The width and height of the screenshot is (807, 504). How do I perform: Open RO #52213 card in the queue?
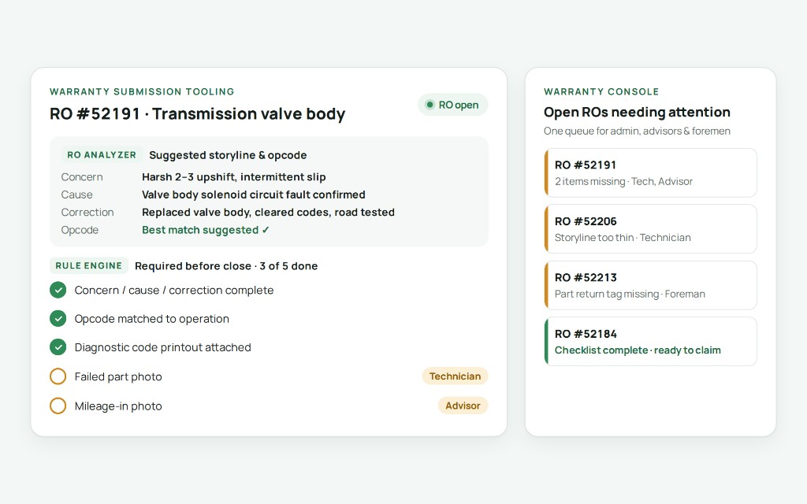pos(650,285)
